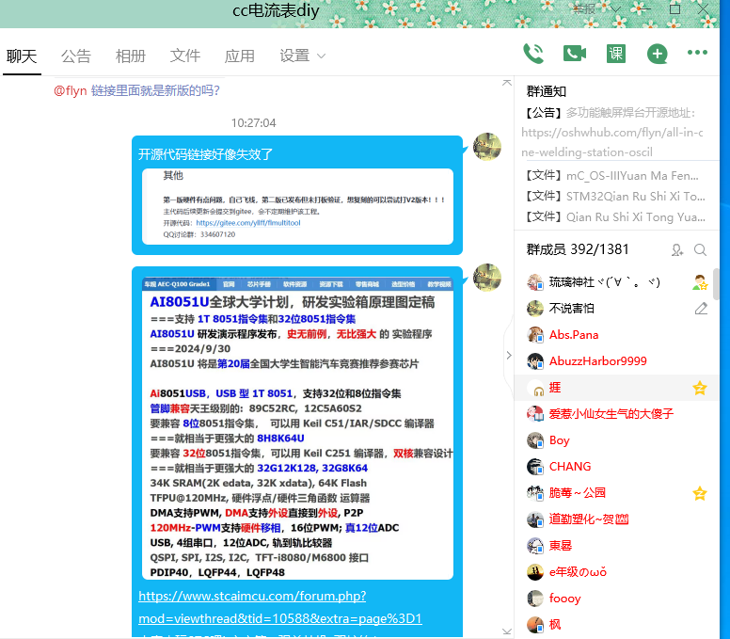The height and width of the screenshot is (639, 730).
Task: Open avatar of 東晷 member
Action: click(535, 546)
